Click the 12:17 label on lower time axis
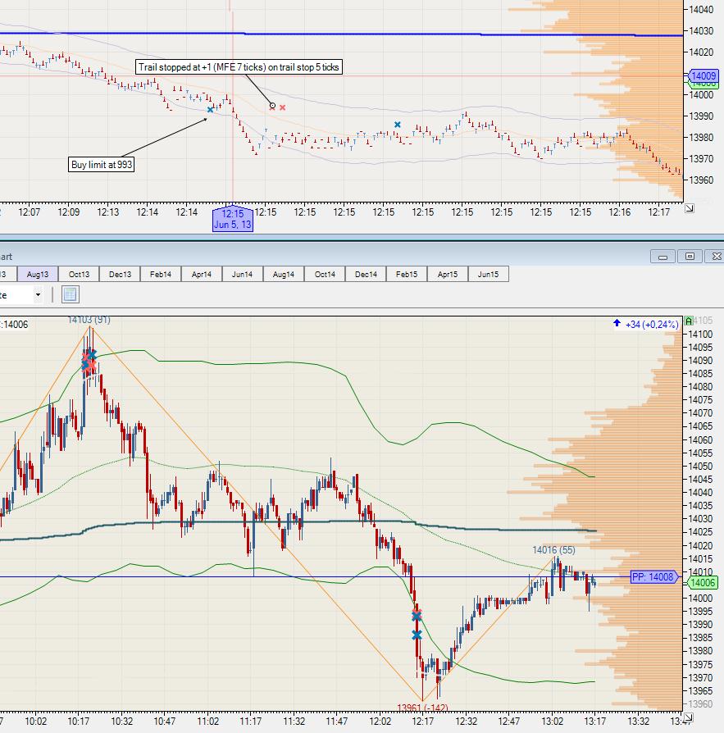The height and width of the screenshot is (733, 724). [x=423, y=722]
